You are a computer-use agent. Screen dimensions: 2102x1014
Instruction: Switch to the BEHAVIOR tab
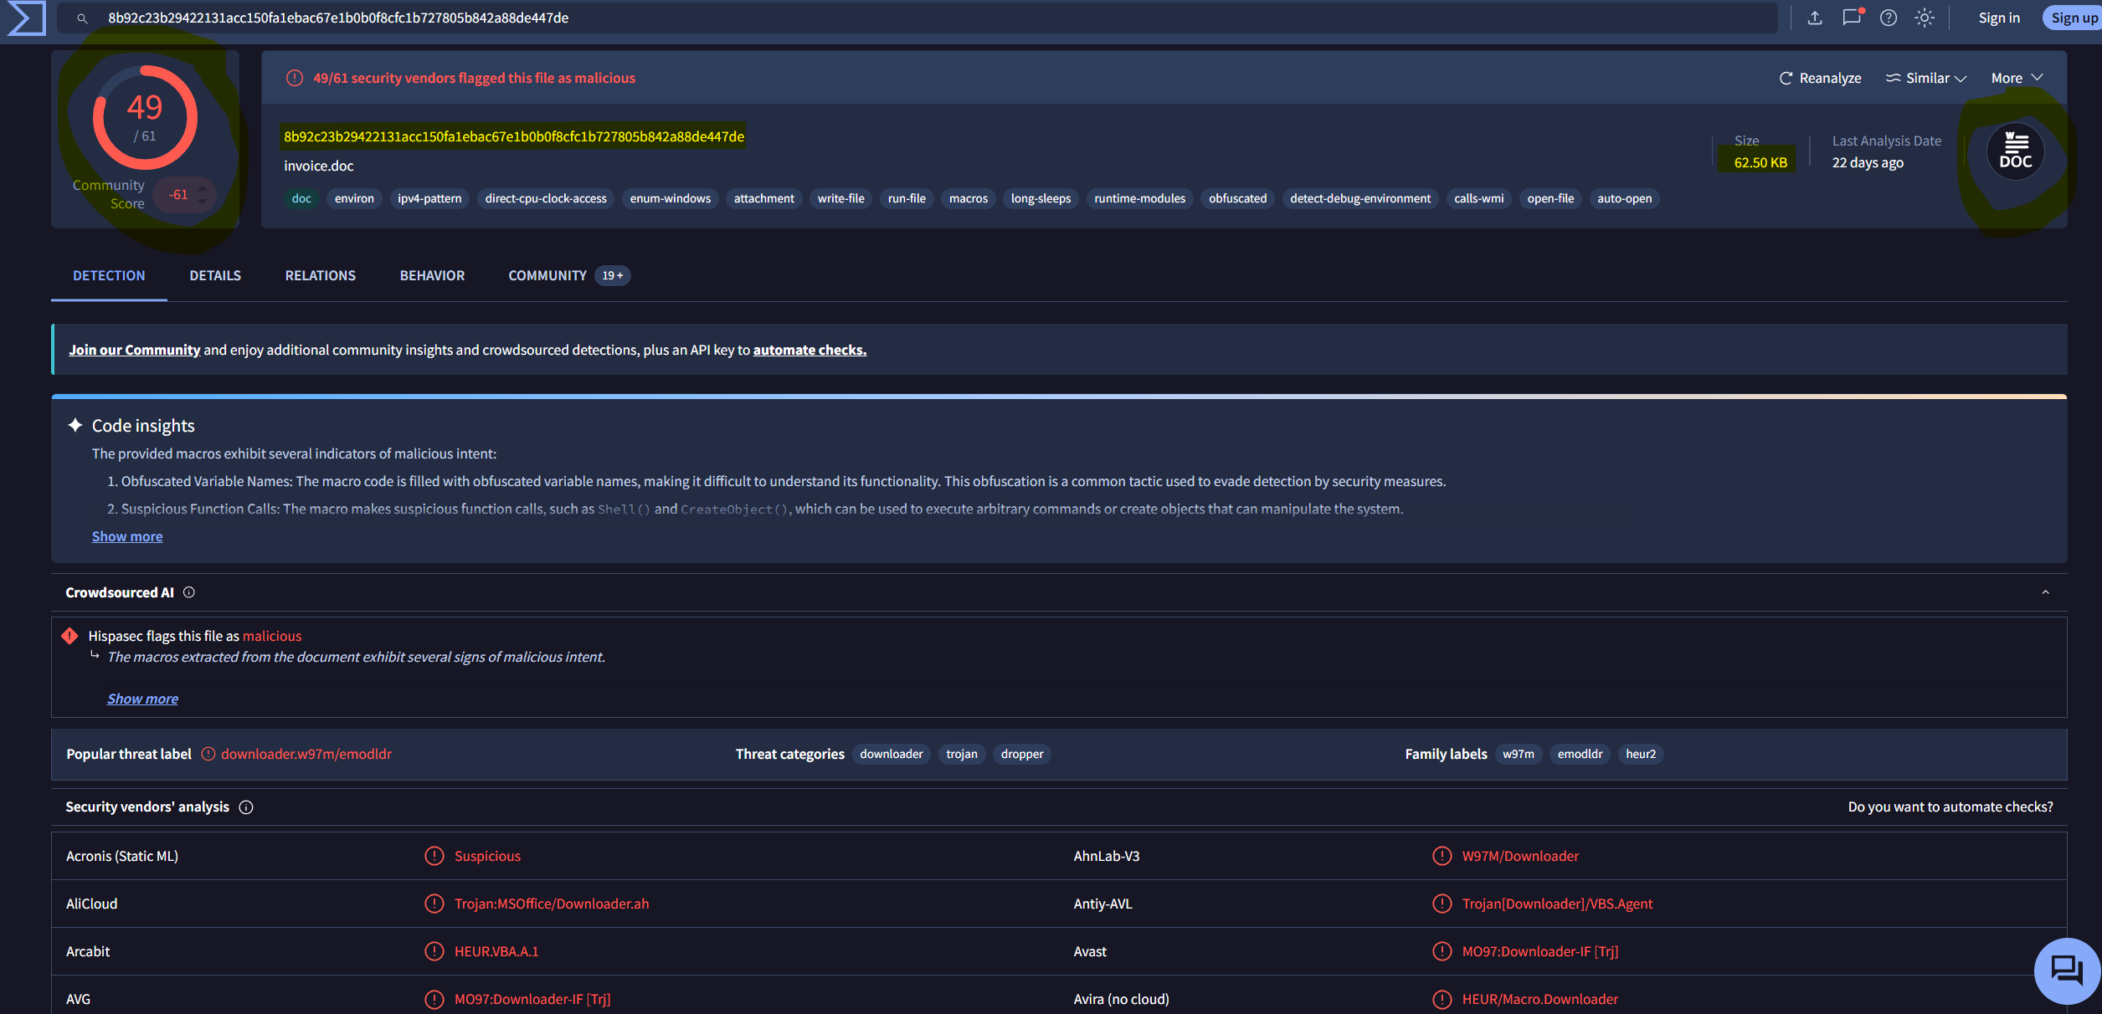[432, 275]
